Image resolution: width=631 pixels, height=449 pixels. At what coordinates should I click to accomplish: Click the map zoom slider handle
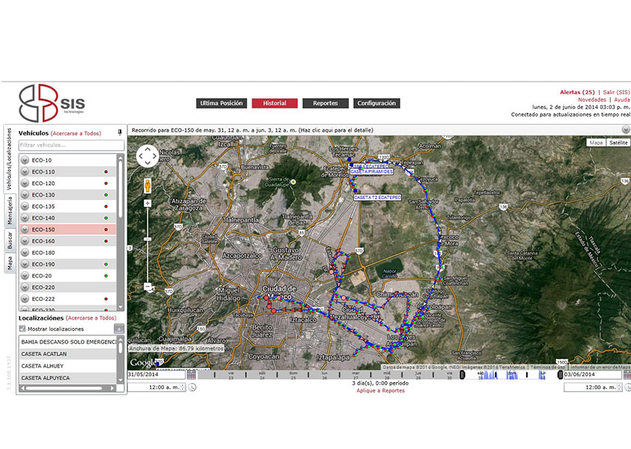147,239
